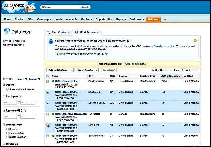Click magnifier icon on Find Contacts tab
This screenshot has width=211, height=147.
[48, 32]
